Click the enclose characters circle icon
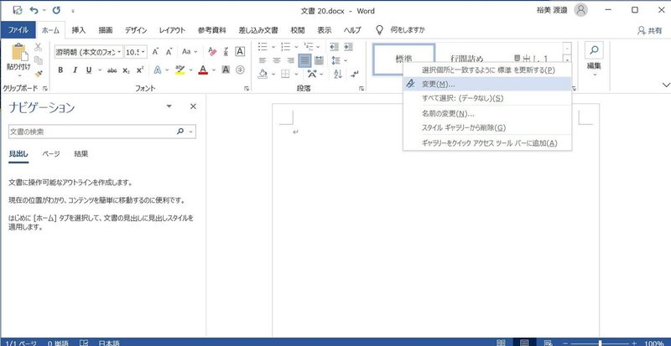 pos(240,70)
